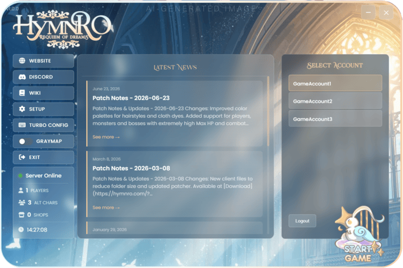The width and height of the screenshot is (403, 268).
Task: Click the Exit door-arrow icon
Action: 22,157
